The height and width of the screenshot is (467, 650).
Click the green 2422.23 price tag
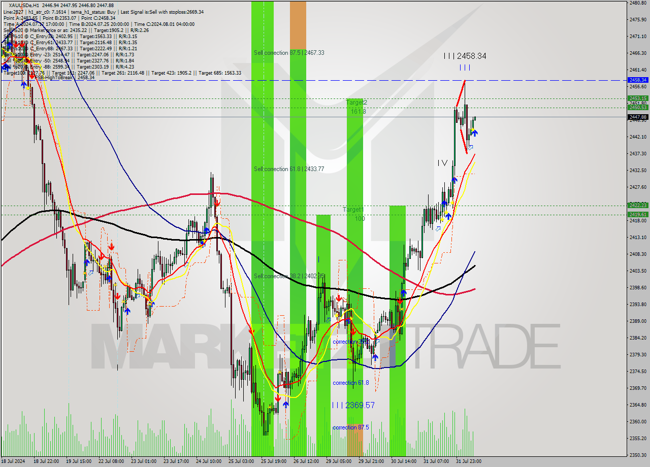pyautogui.click(x=638, y=205)
